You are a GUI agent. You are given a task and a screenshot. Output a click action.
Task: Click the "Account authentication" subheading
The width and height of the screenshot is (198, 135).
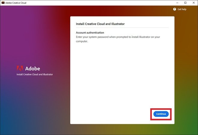tap(90, 33)
